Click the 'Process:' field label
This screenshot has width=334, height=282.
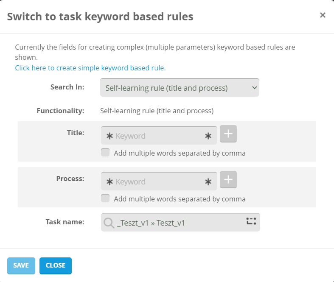point(70,179)
